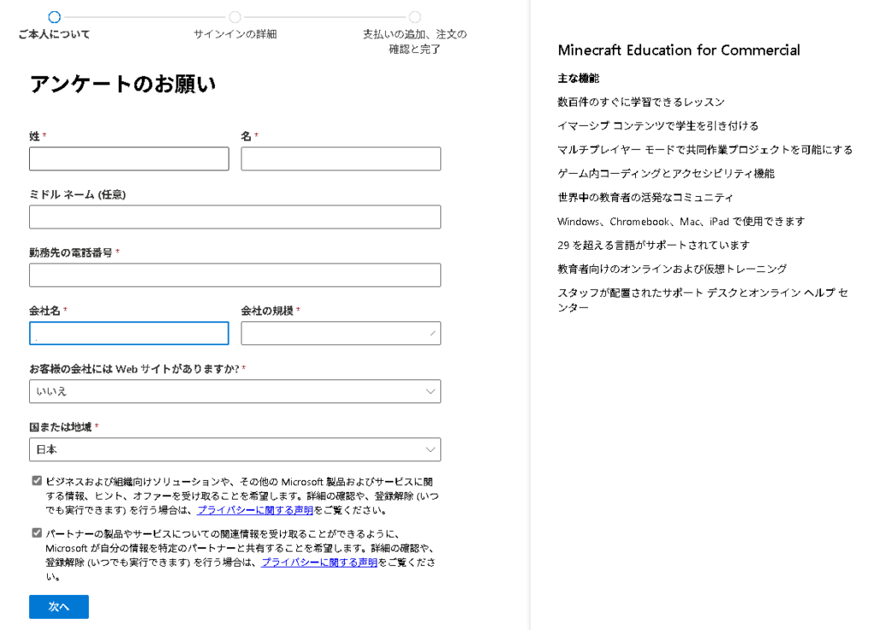This screenshot has height=630, width=874.
Task: Click the Windows、Chromebook、Mac、iPad text
Action: click(x=681, y=222)
